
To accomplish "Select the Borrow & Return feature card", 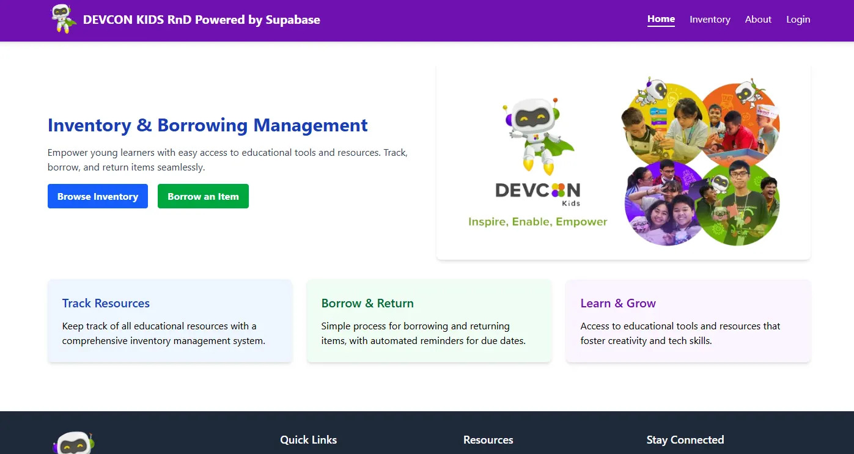I will pos(429,321).
